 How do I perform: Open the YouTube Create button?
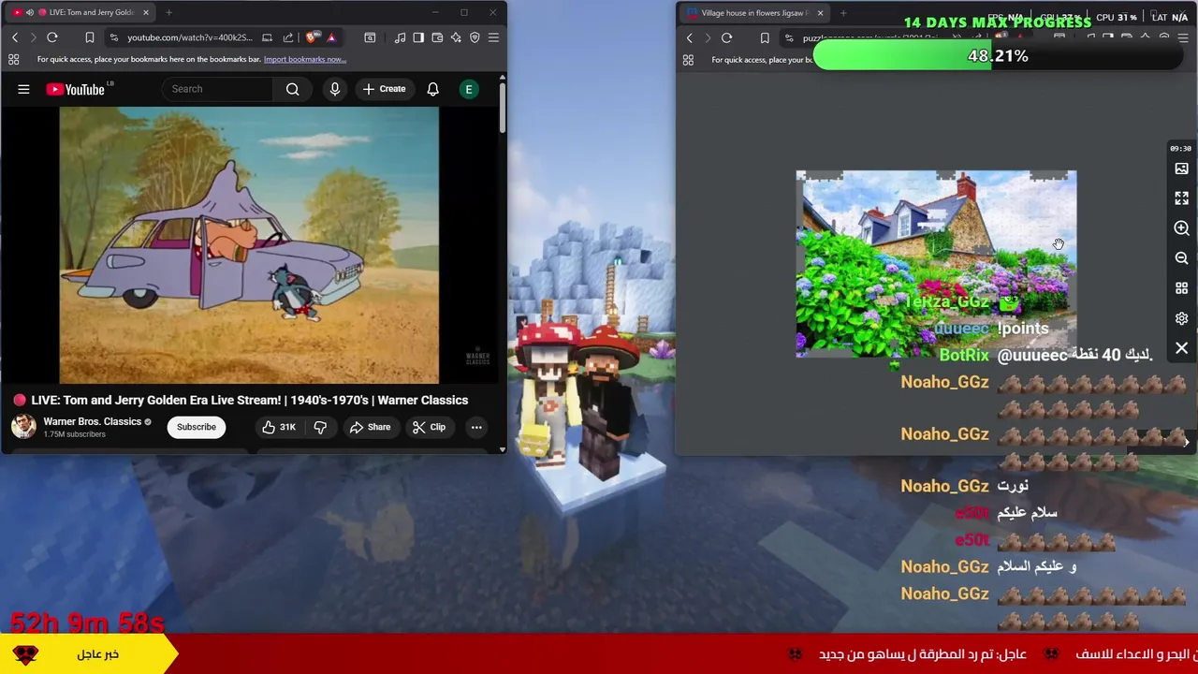pos(385,89)
